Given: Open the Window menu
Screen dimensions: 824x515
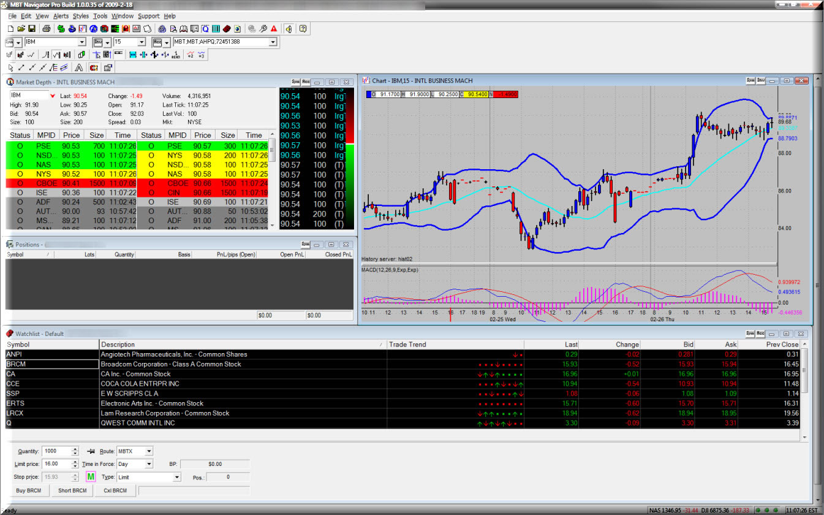Looking at the screenshot, I should coord(122,16).
